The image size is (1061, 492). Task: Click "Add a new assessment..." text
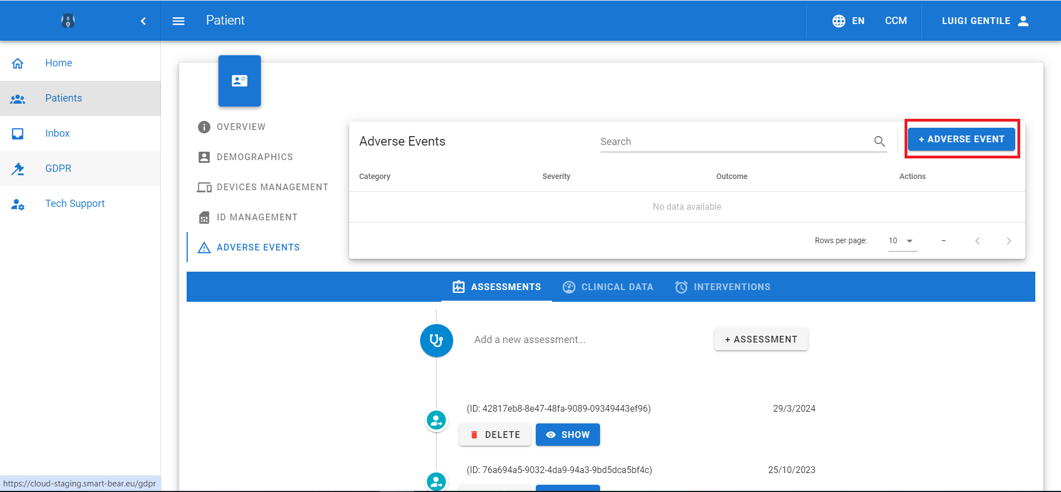tap(530, 340)
